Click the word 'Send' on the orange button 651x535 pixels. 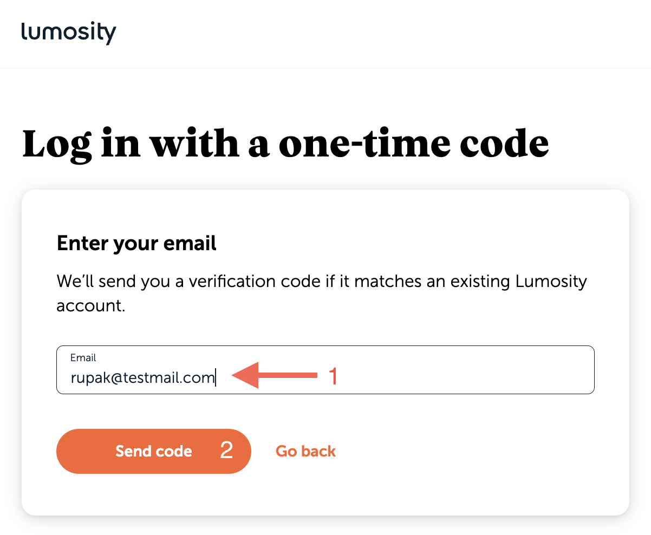click(x=133, y=451)
